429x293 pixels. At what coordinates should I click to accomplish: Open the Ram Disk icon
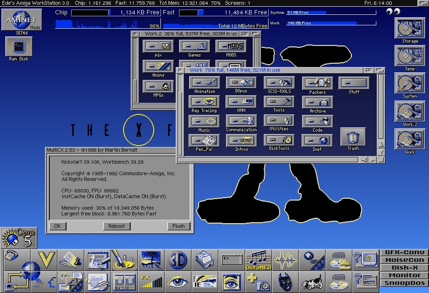pos(19,47)
